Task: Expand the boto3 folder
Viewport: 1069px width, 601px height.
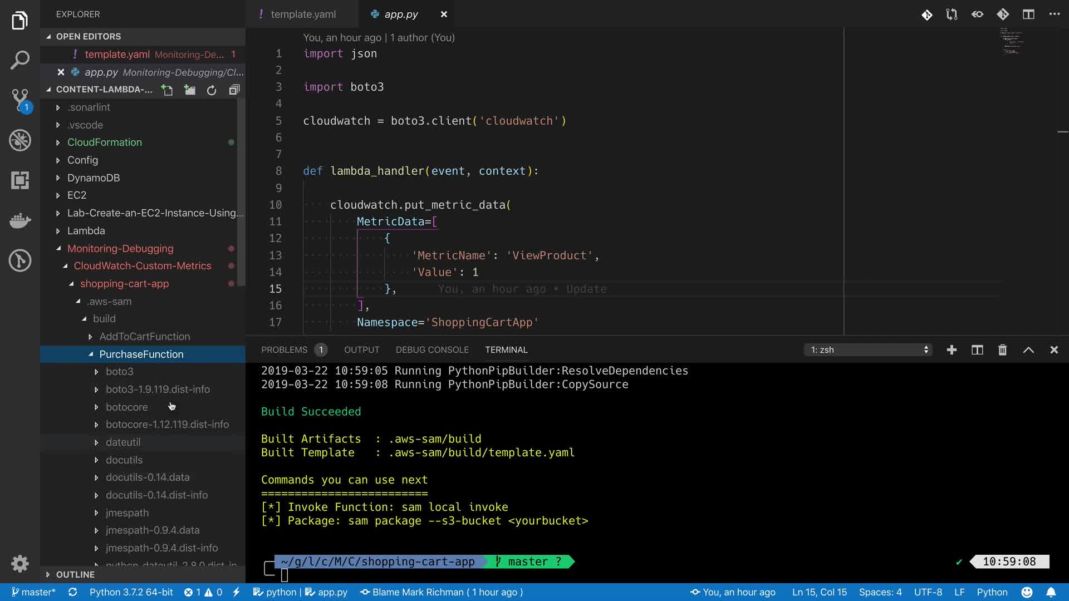Action: tap(119, 371)
